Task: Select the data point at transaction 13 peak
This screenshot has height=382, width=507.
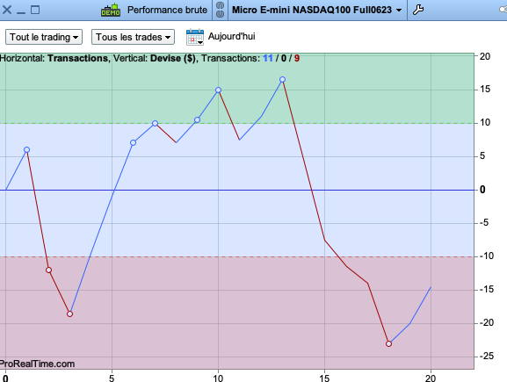Action: [x=282, y=80]
